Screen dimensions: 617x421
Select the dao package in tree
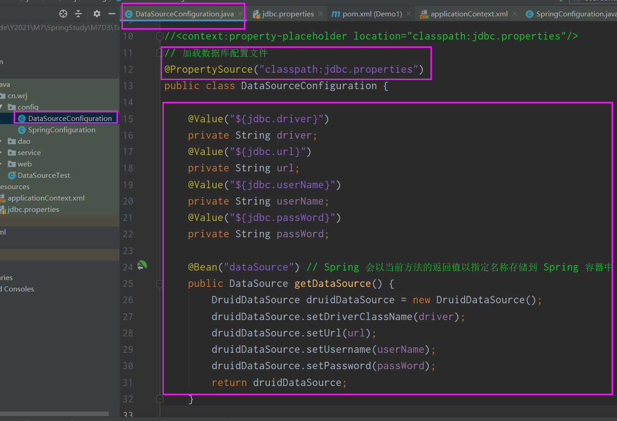pyautogui.click(x=24, y=141)
